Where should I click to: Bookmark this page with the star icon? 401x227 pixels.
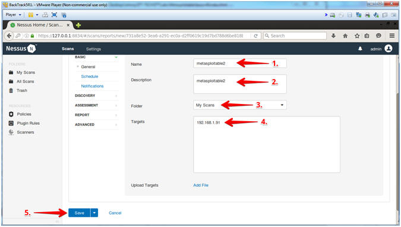357,36
